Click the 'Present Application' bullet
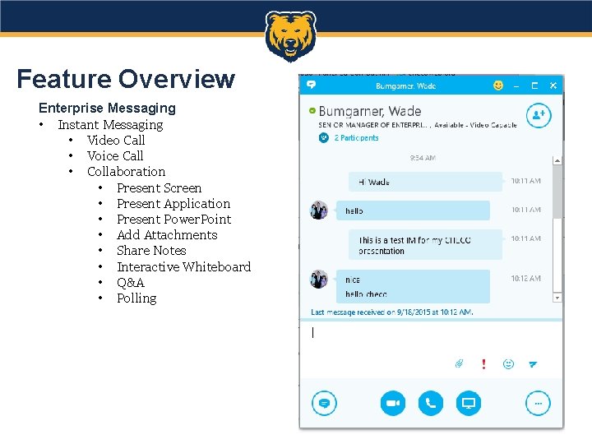This screenshot has width=592, height=444. 173,204
